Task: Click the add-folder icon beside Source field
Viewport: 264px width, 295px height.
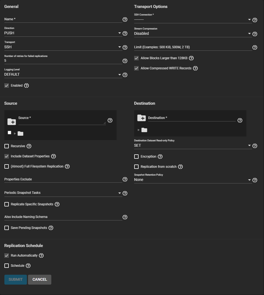Action: point(12,121)
